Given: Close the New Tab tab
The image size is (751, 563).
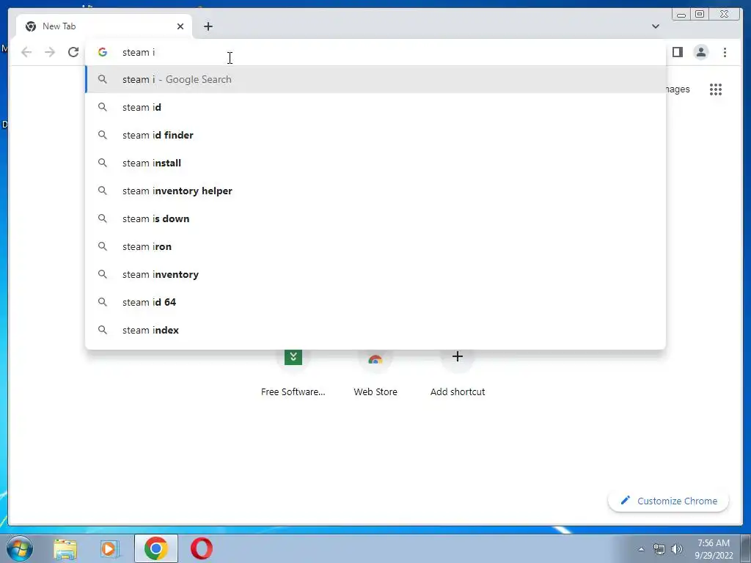Looking at the screenshot, I should 180,26.
